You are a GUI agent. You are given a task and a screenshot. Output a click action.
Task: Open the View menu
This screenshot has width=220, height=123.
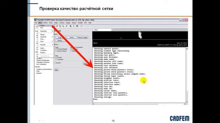point(85,23)
